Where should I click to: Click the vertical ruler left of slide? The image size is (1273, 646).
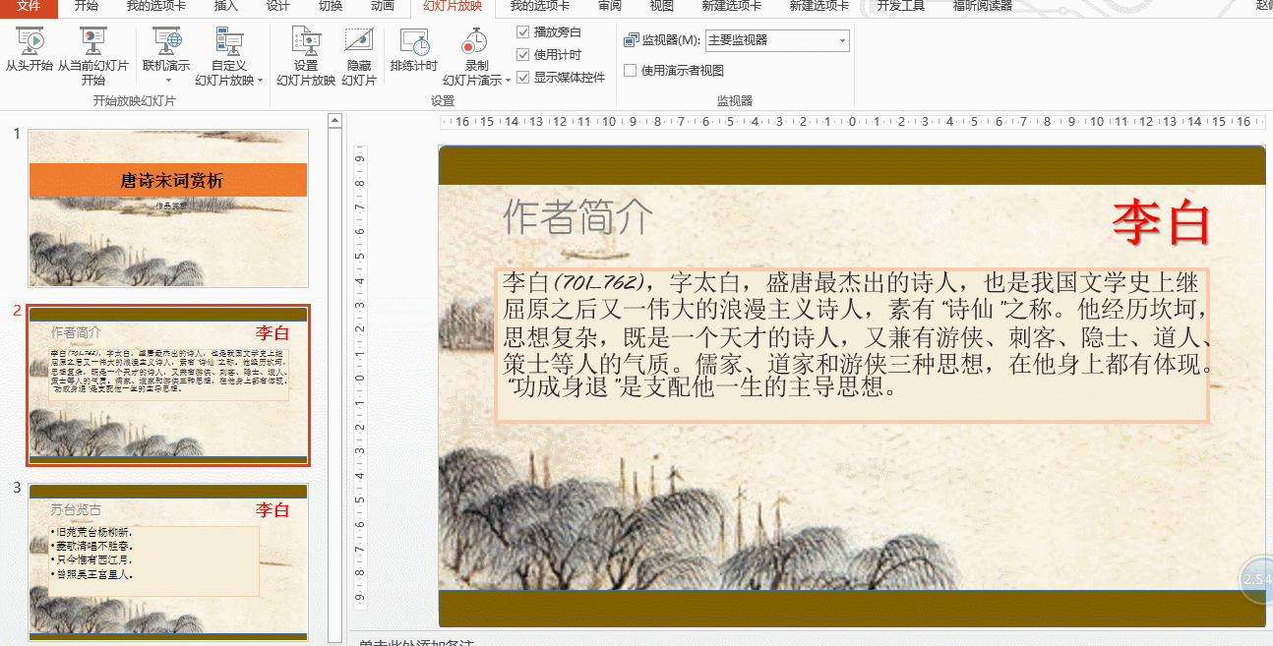(359, 379)
